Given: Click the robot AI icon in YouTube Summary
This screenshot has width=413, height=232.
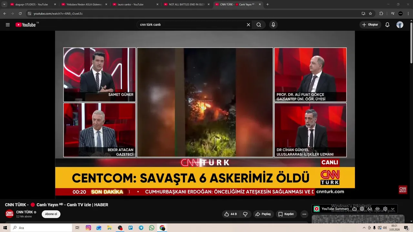Looking at the screenshot, I should pyautogui.click(x=354, y=209).
